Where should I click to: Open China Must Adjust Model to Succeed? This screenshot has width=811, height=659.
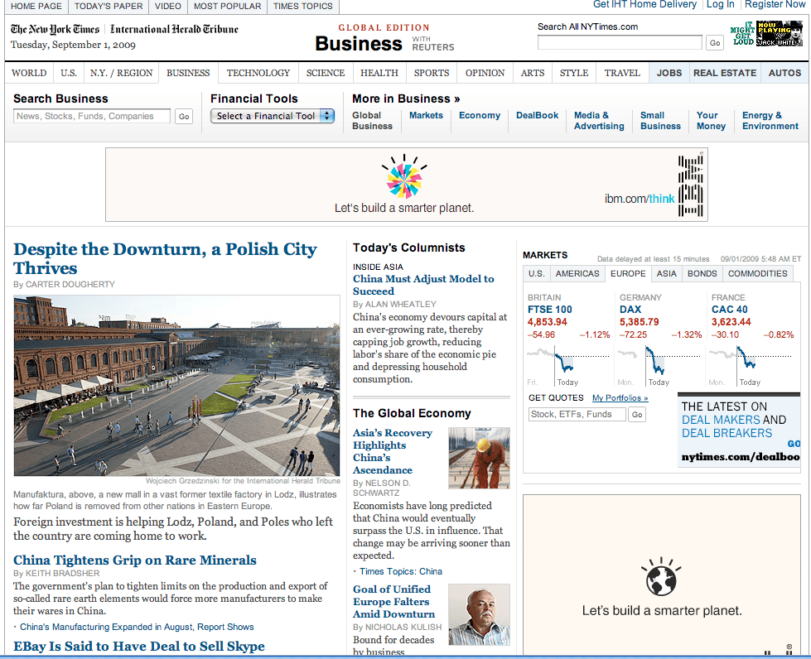423,285
